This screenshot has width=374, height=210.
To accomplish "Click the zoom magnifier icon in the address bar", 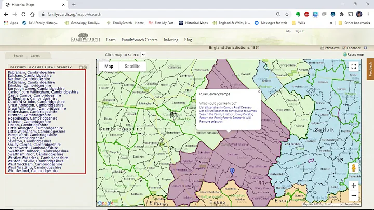I will (278, 15).
